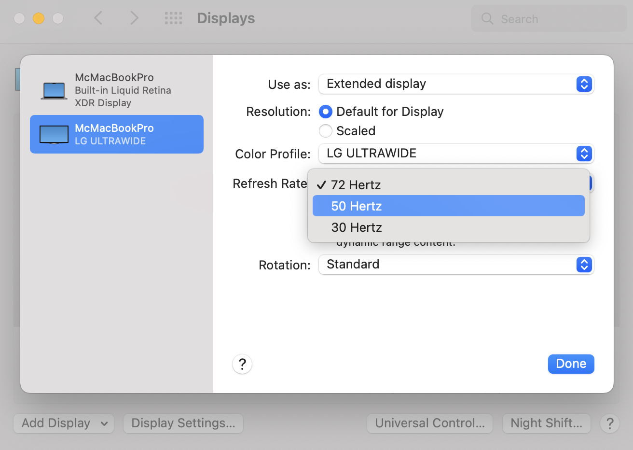
Task: Select 72 Hertz refresh rate
Action: pos(448,185)
